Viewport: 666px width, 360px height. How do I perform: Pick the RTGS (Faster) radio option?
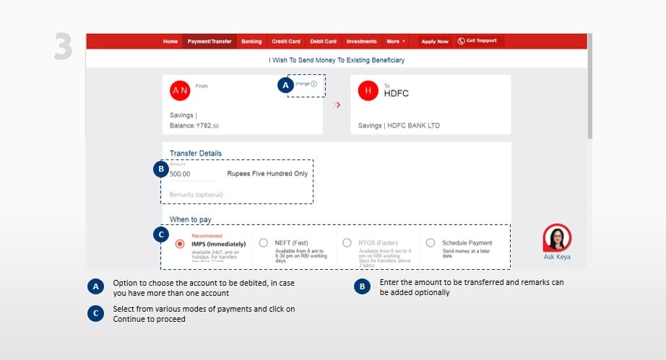pos(347,243)
